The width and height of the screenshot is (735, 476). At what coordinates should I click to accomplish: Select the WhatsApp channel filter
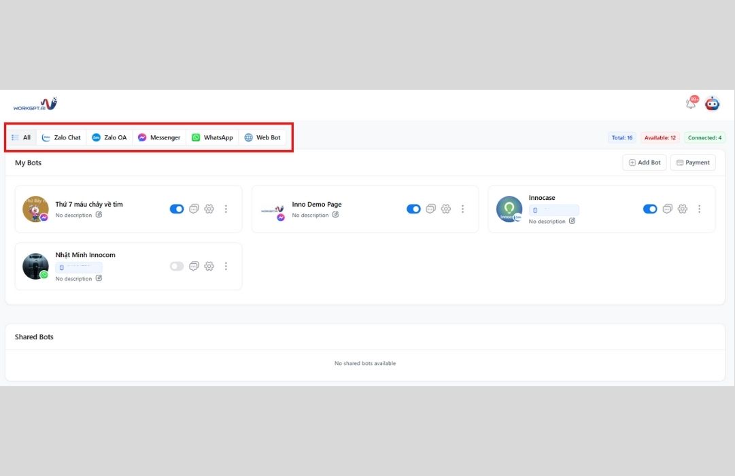point(212,137)
